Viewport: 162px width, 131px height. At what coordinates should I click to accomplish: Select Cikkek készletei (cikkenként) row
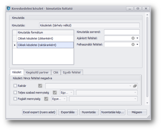(x=45, y=38)
